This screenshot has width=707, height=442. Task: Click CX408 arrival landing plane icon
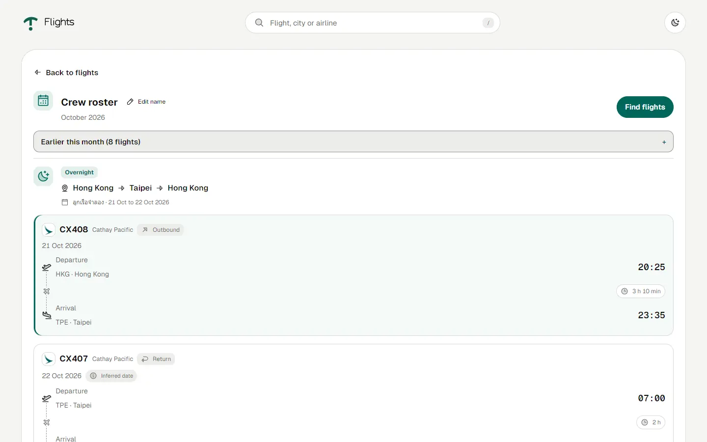(47, 315)
